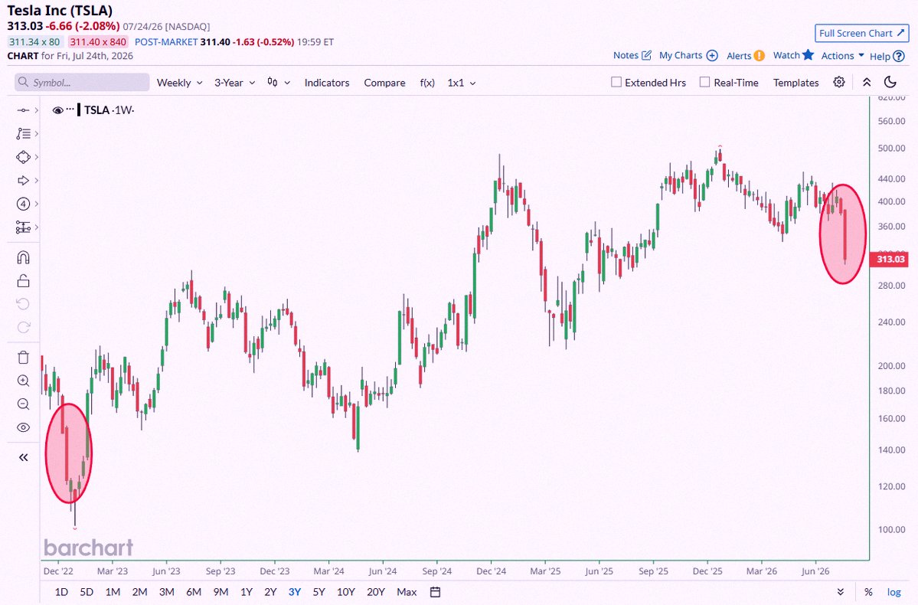This screenshot has width=918, height=605.
Task: Collapse the chart header panel
Action: tap(867, 82)
